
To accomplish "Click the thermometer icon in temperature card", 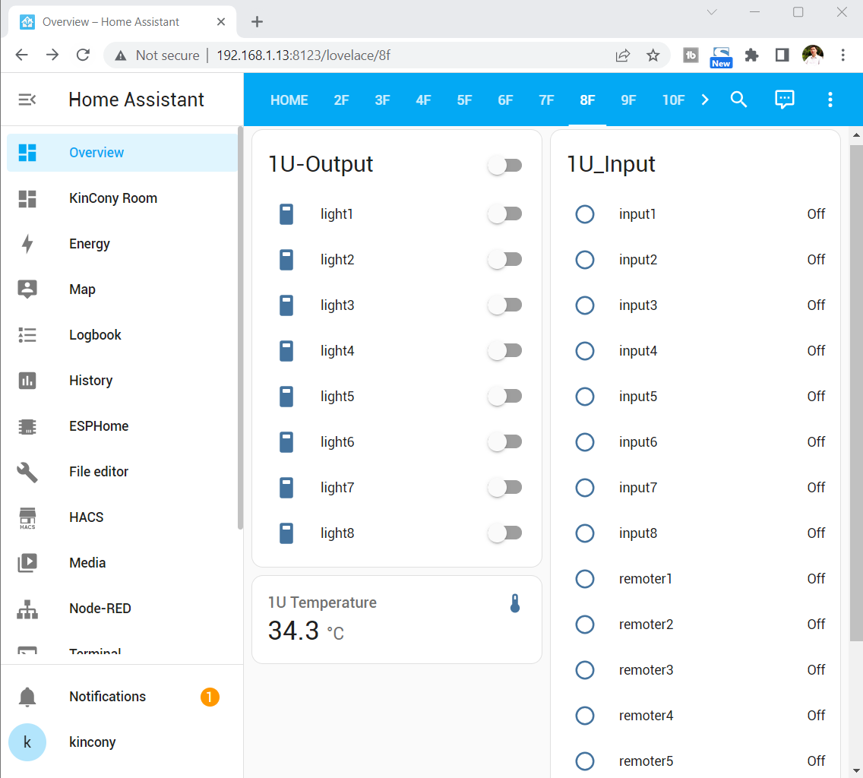I will (515, 604).
